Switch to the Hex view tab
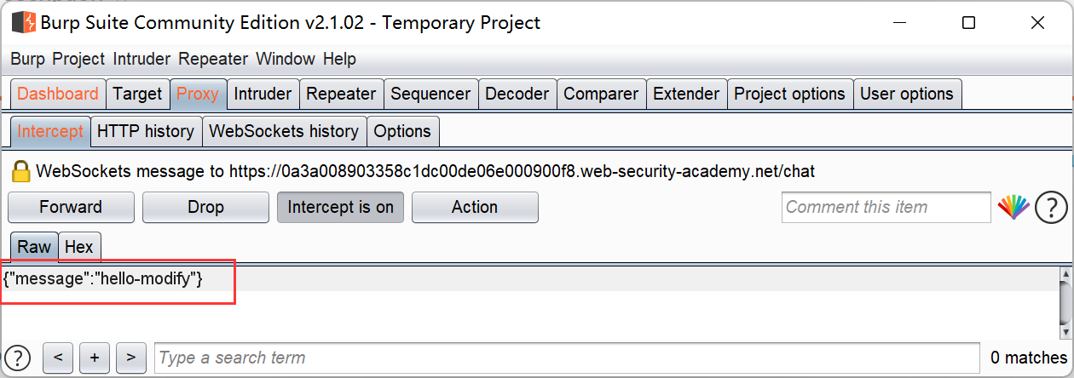This screenshot has height=378, width=1074. (79, 247)
